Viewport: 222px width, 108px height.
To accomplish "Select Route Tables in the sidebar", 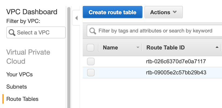I will click(22, 99).
